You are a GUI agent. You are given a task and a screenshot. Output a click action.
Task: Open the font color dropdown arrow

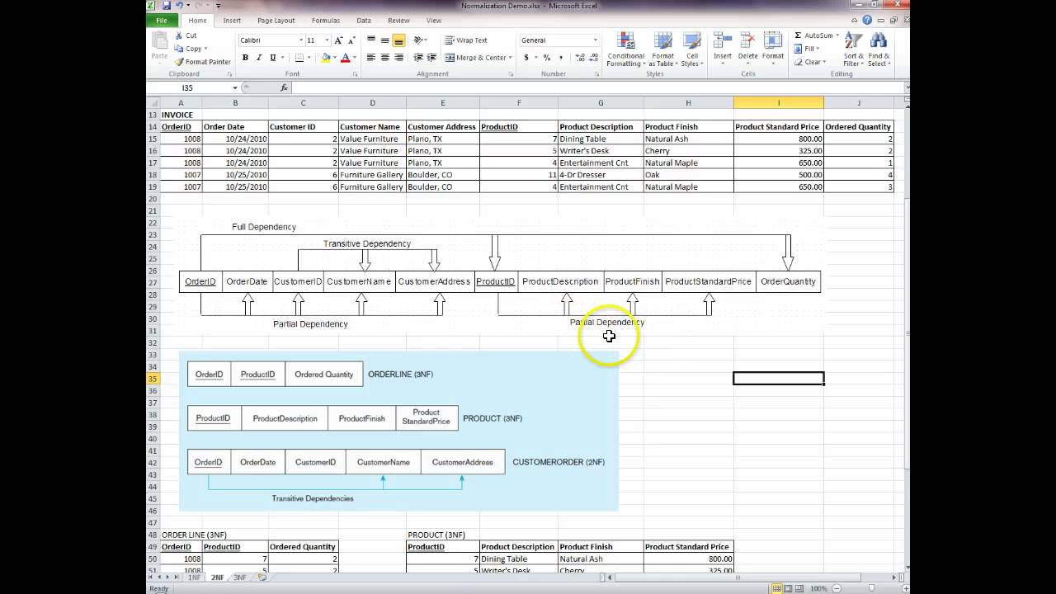(354, 58)
